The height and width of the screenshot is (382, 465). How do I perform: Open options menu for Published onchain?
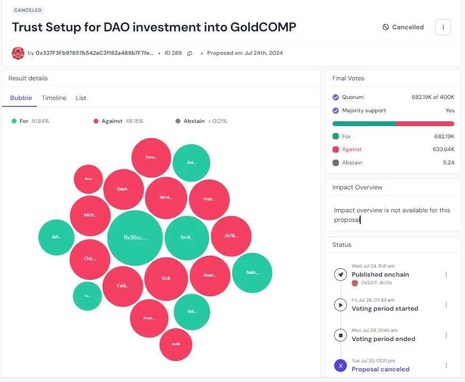click(x=446, y=275)
